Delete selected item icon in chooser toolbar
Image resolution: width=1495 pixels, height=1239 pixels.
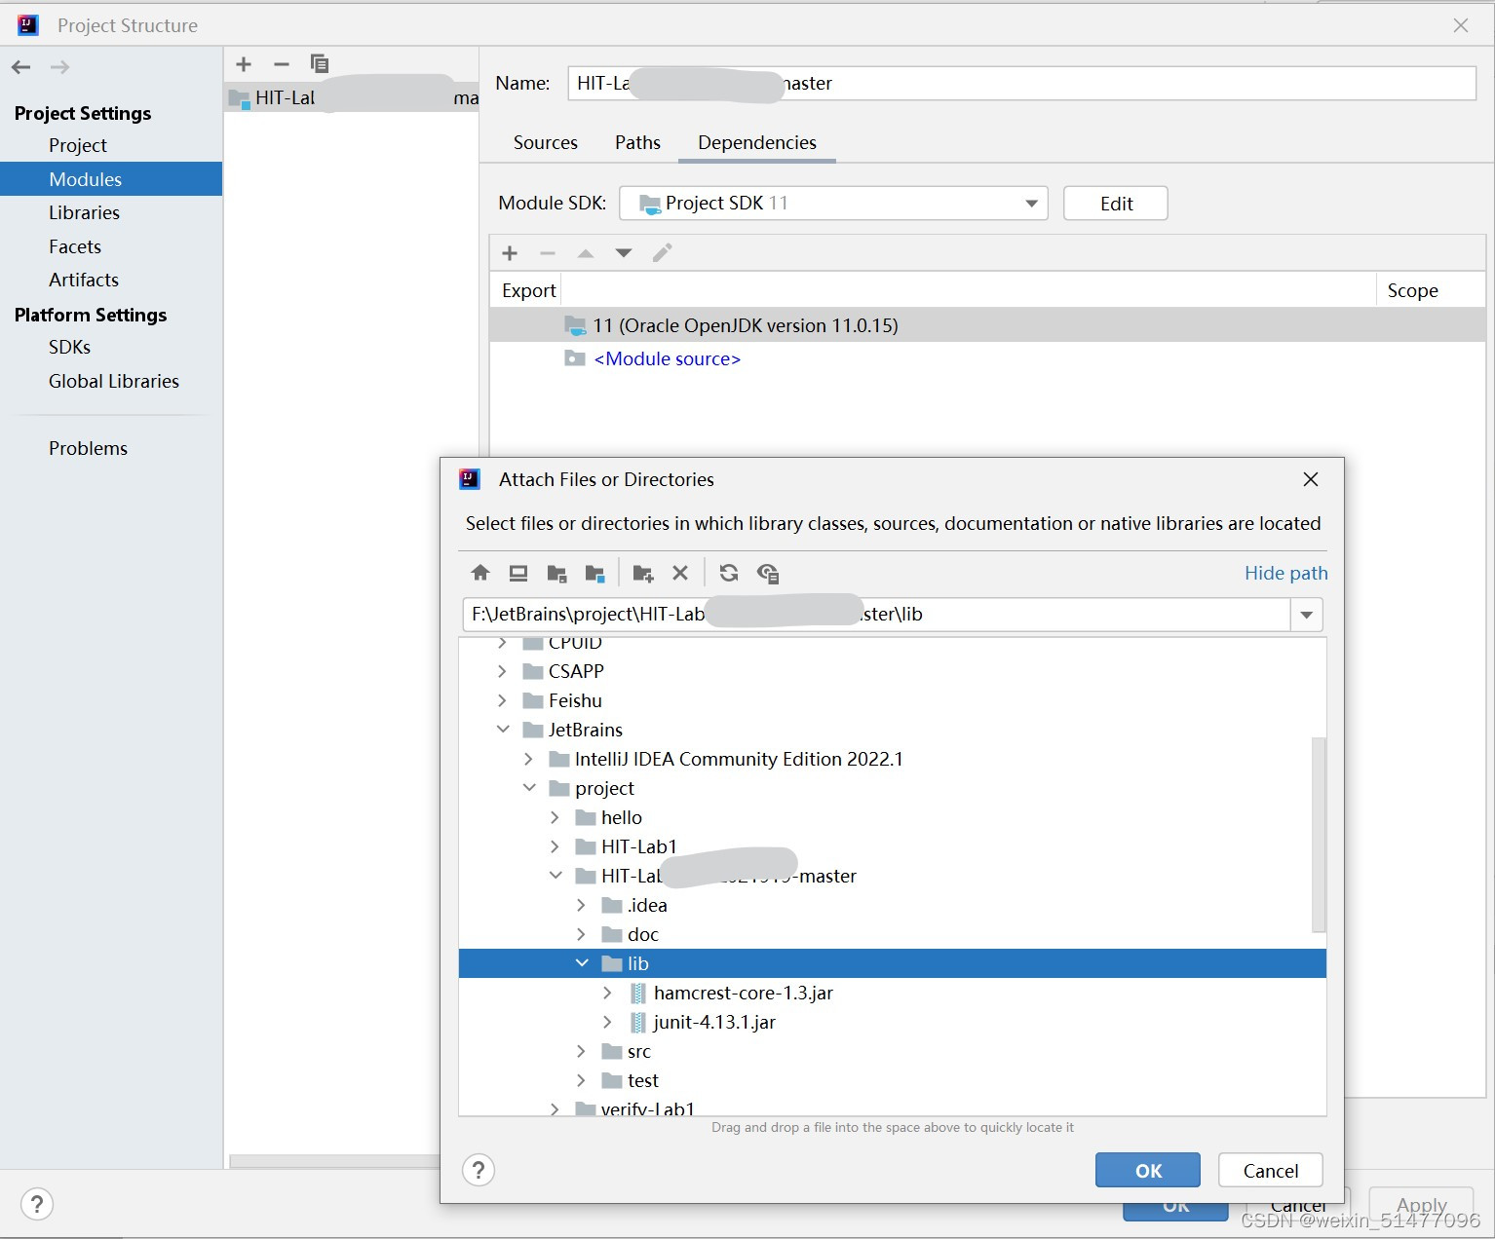680,573
